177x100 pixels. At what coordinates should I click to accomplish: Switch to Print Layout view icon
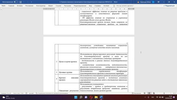149,93
